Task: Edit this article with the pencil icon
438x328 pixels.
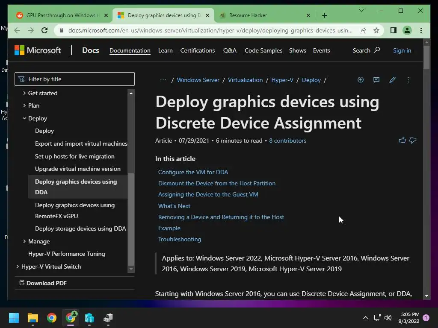Action: (x=392, y=80)
